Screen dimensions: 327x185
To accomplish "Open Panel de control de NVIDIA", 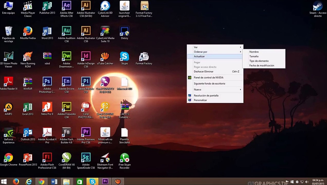I will pos(215,78).
